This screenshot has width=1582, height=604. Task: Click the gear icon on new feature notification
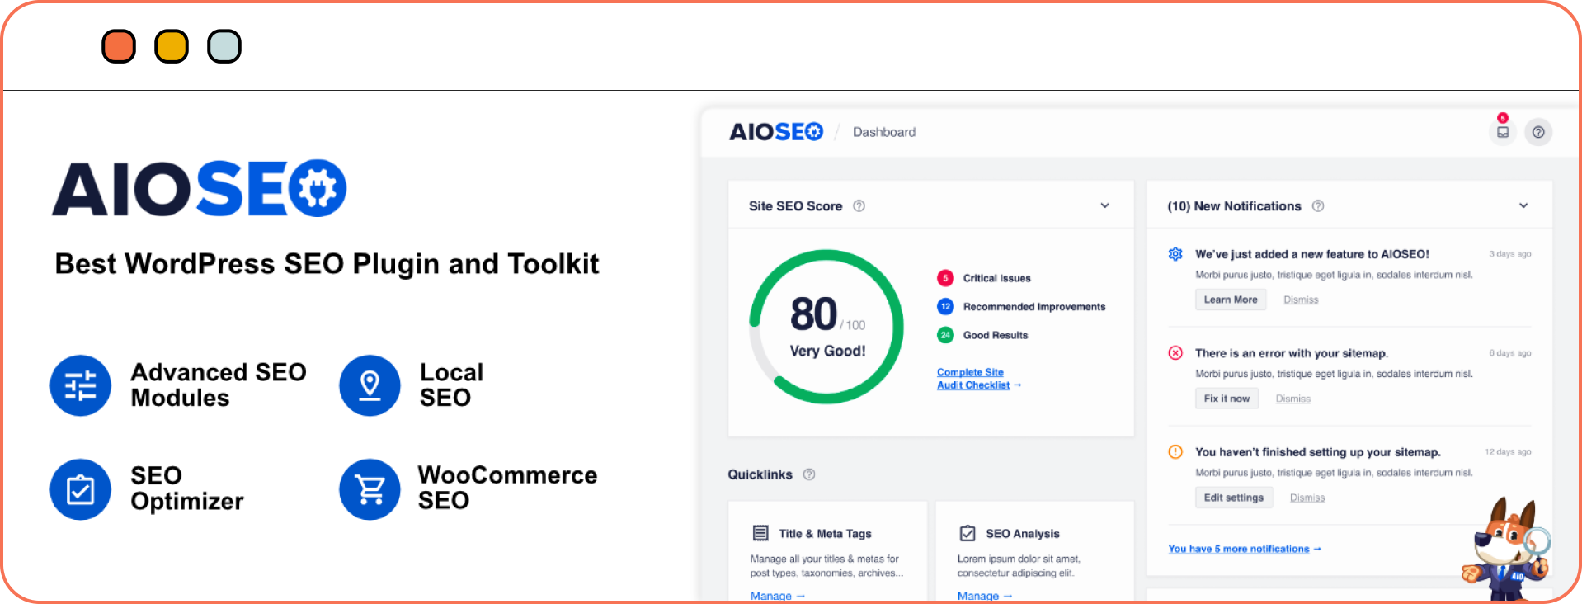(1175, 254)
